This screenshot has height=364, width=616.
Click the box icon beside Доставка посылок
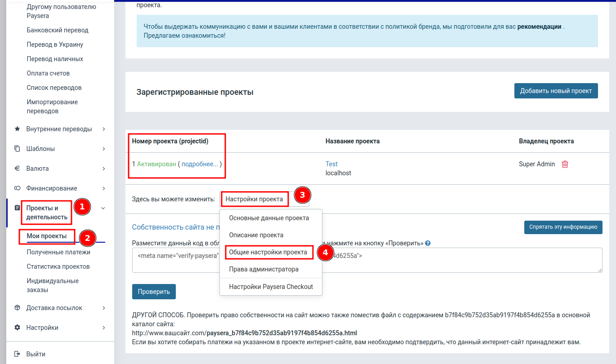(x=17, y=308)
